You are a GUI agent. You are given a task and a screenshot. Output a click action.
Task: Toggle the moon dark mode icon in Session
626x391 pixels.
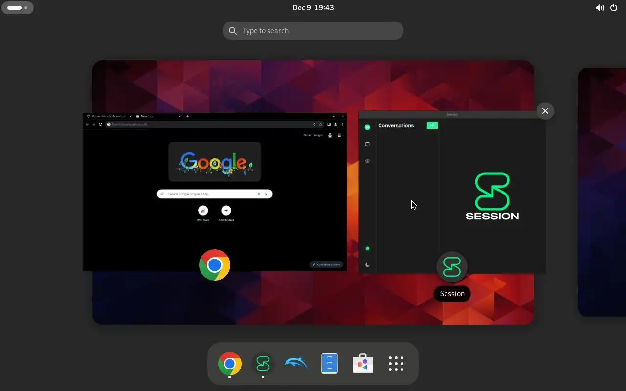coord(367,265)
